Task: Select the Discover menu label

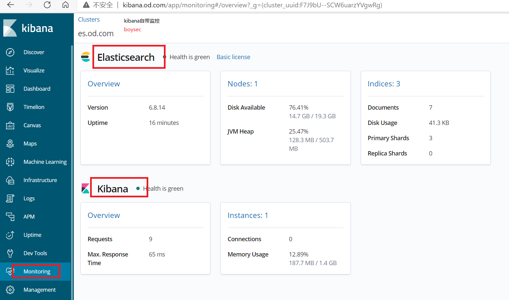Action: pyautogui.click(x=34, y=52)
